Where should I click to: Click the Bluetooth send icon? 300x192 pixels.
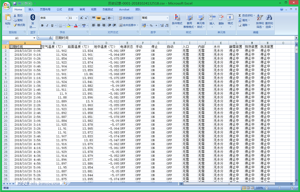[33, 18]
